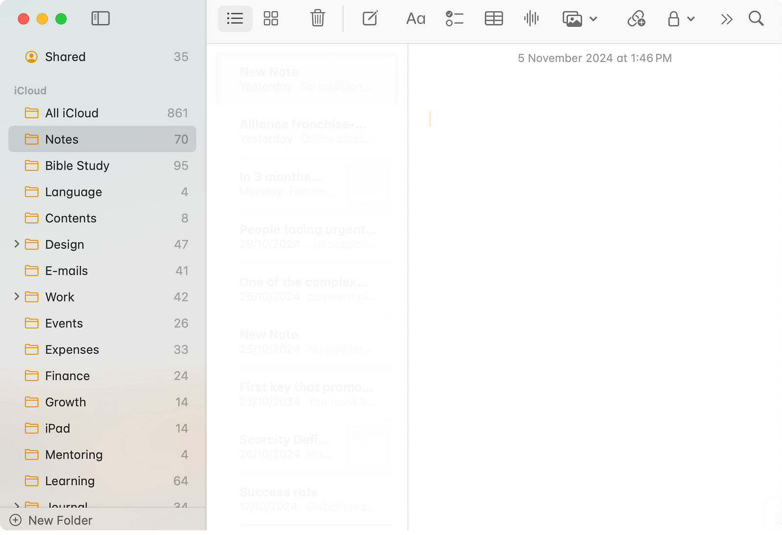Delete the note with trash icon
Viewport: 782px width, 535px height.
tap(318, 19)
